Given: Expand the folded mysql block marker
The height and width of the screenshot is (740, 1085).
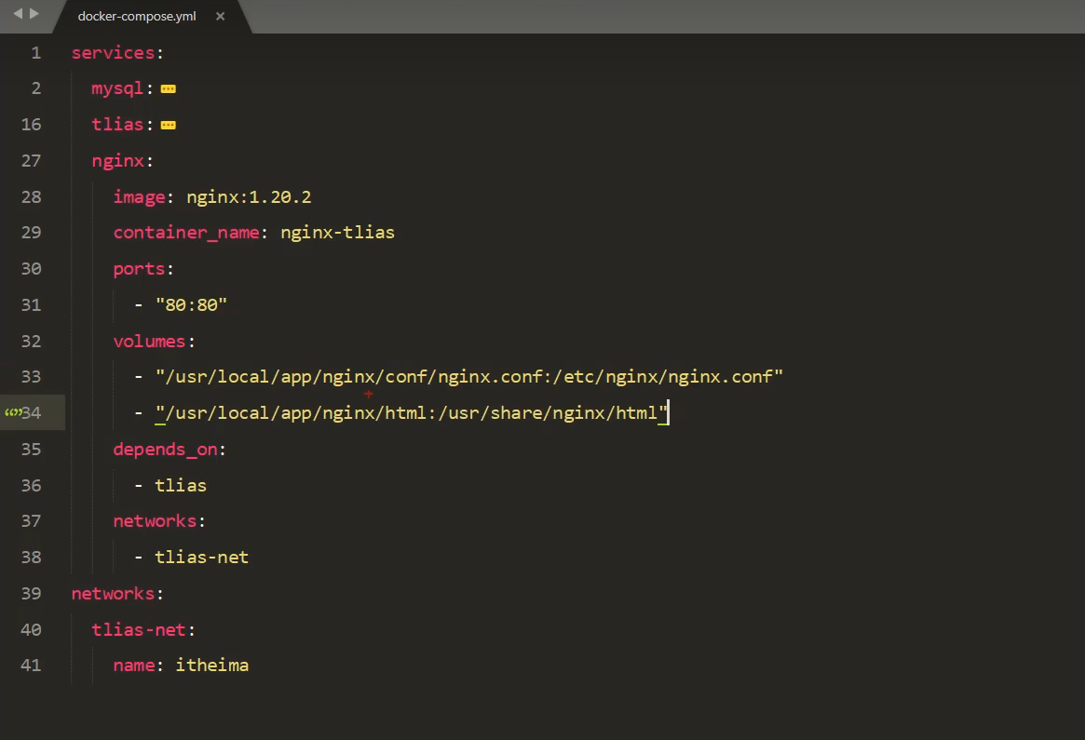Looking at the screenshot, I should (169, 88).
